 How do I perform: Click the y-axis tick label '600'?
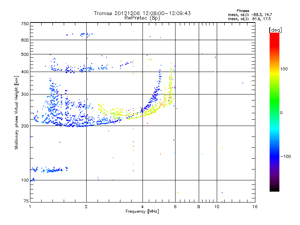[25, 40]
